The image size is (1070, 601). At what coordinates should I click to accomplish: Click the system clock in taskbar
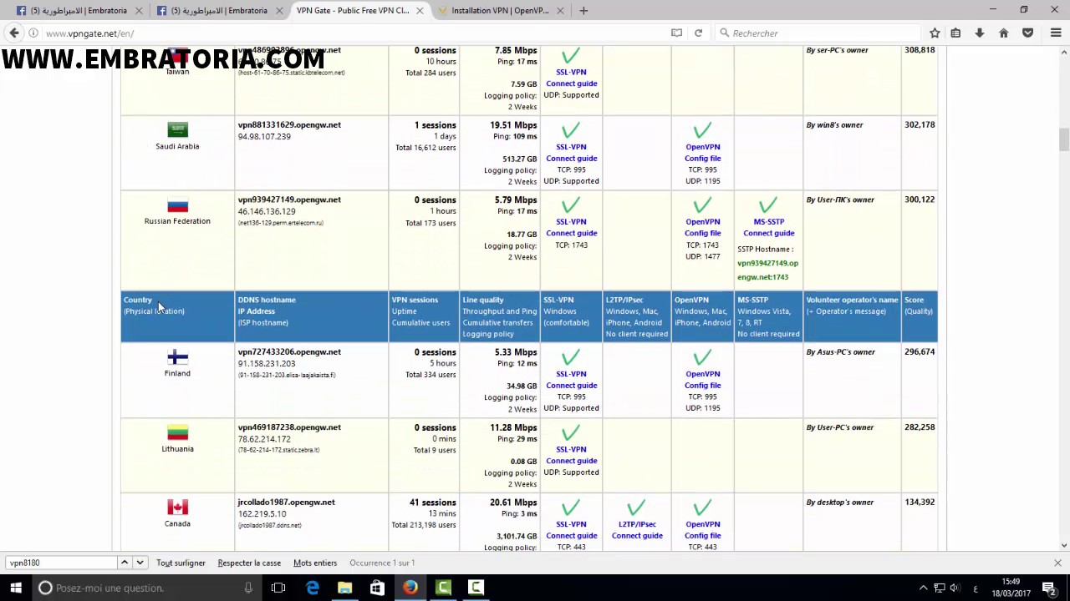coord(1011,588)
